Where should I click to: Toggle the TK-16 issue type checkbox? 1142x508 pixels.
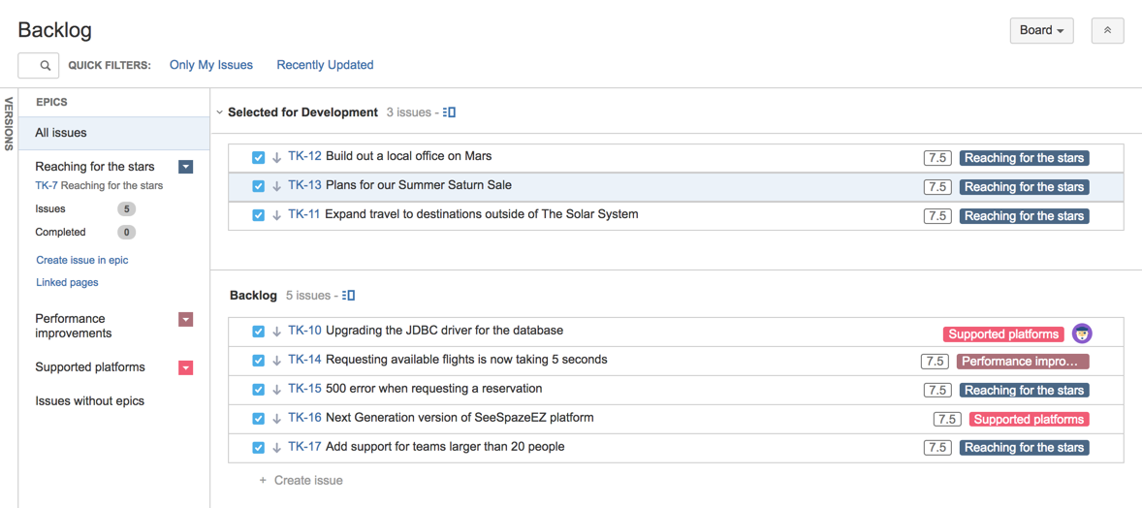258,419
